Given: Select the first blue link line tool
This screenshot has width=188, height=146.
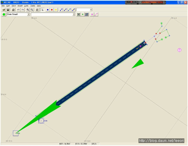Looking at the screenshot, I should pyautogui.click(x=61, y=10).
